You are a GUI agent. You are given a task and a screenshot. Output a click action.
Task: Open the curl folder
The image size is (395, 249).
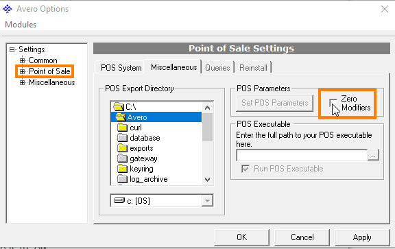pos(136,128)
